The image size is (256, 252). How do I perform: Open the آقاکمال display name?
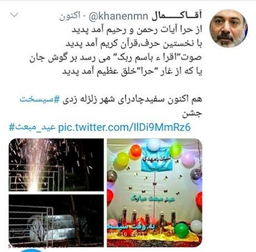(x=177, y=16)
